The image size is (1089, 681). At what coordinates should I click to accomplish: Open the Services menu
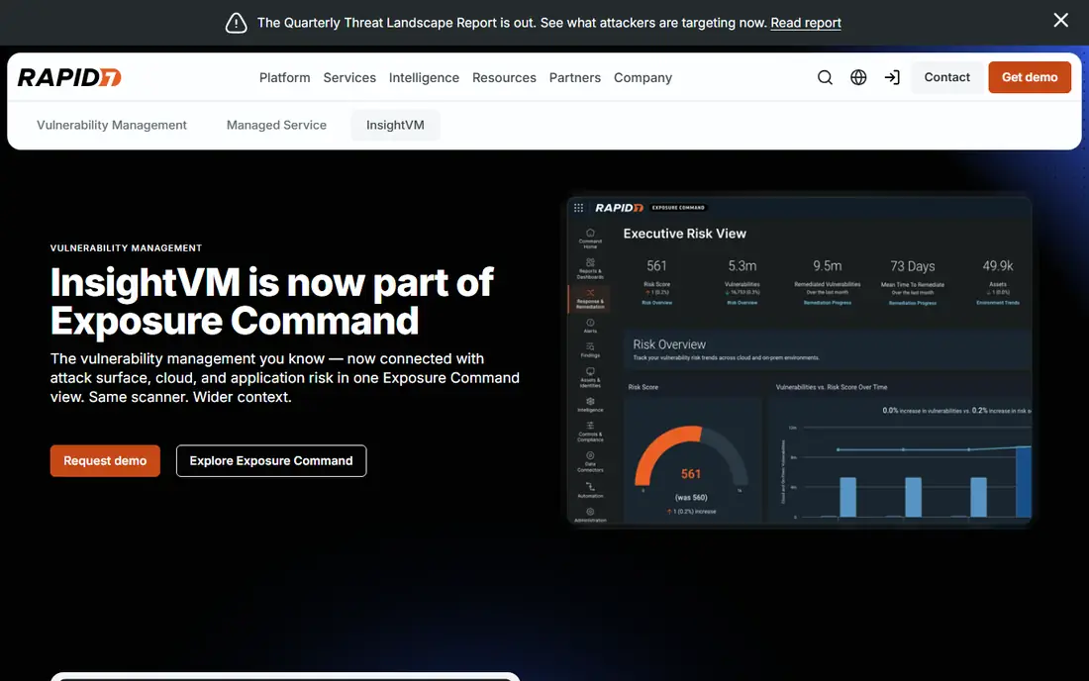349,78
